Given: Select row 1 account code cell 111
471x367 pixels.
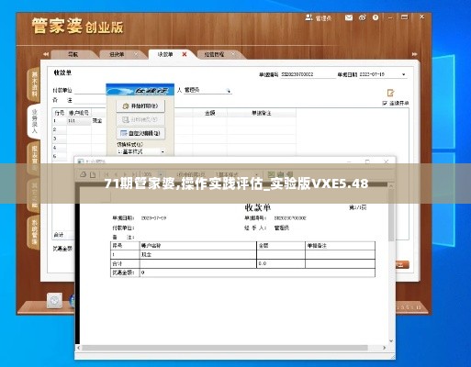Looking at the screenshot, I should 79,121.
